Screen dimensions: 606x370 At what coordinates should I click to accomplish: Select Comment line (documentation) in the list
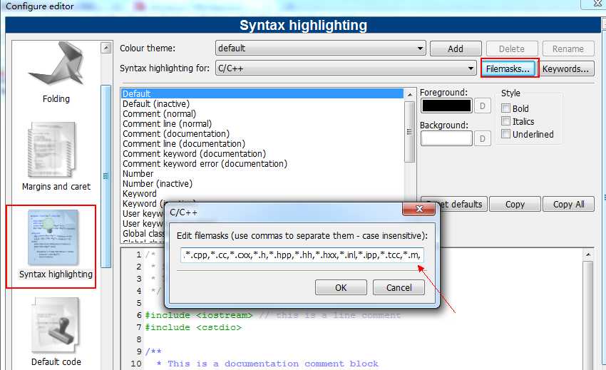pyautogui.click(x=262, y=144)
